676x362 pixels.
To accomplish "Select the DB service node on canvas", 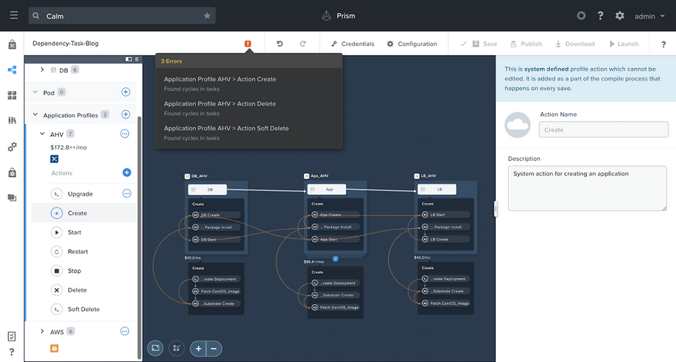I will 208,189.
